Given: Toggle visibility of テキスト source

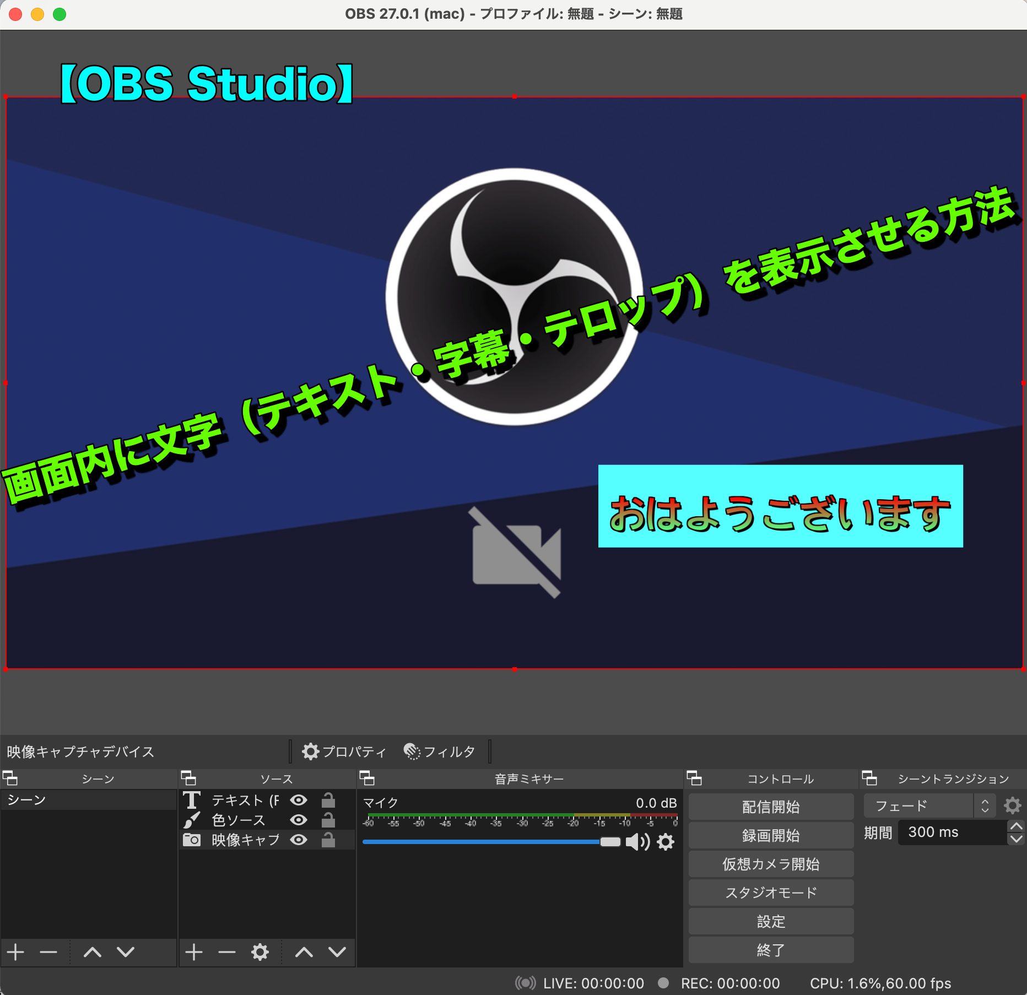Looking at the screenshot, I should coord(299,800).
